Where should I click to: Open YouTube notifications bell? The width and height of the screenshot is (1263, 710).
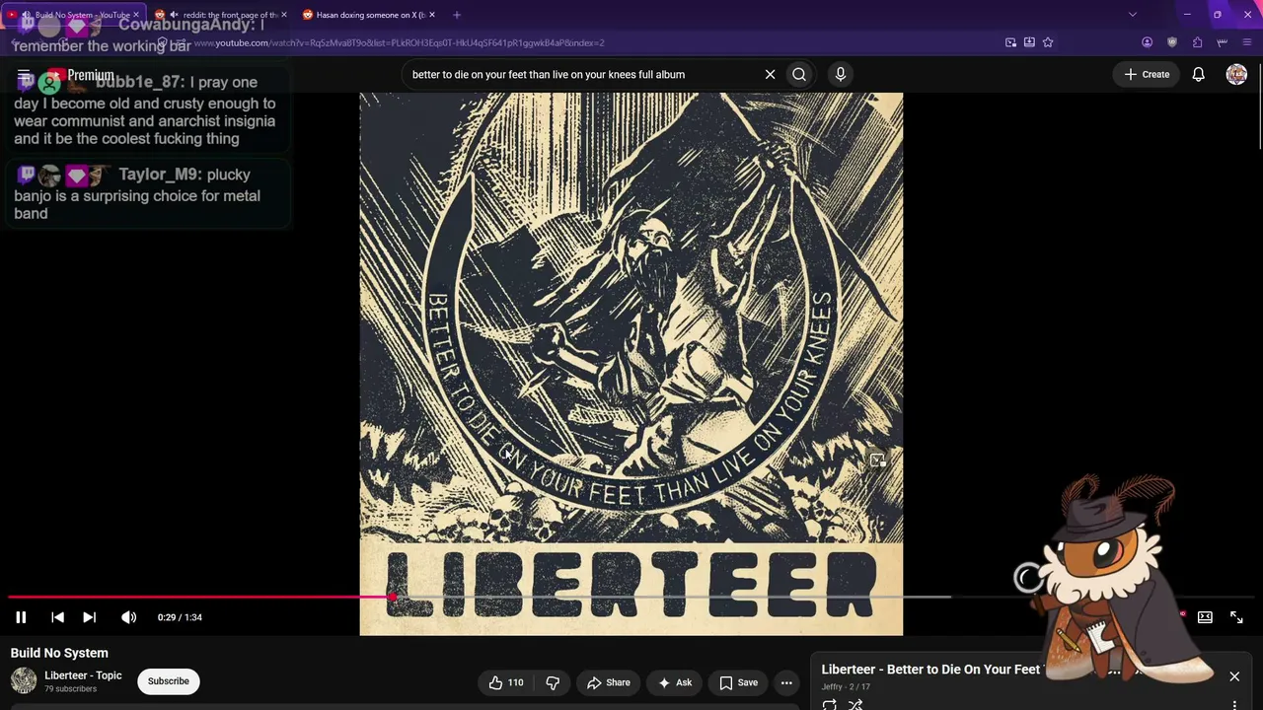coord(1198,74)
